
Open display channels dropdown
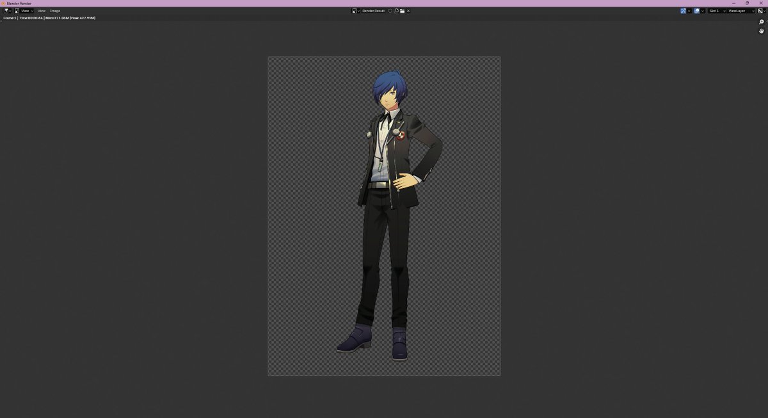pyautogui.click(x=762, y=11)
